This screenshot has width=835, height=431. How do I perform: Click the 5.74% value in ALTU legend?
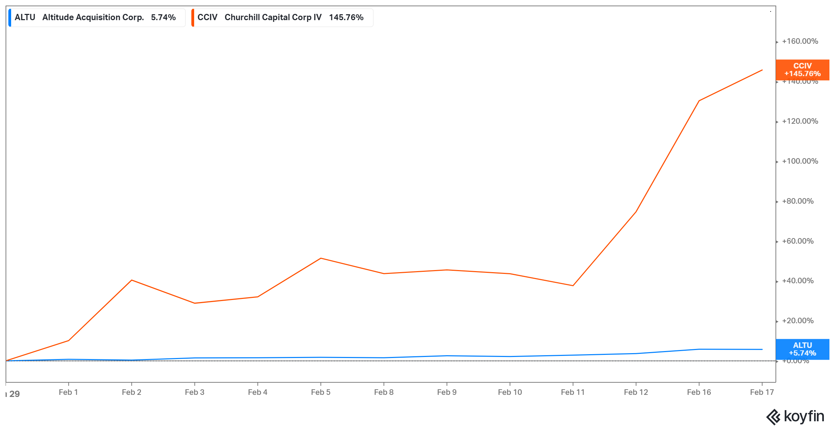[x=163, y=17]
